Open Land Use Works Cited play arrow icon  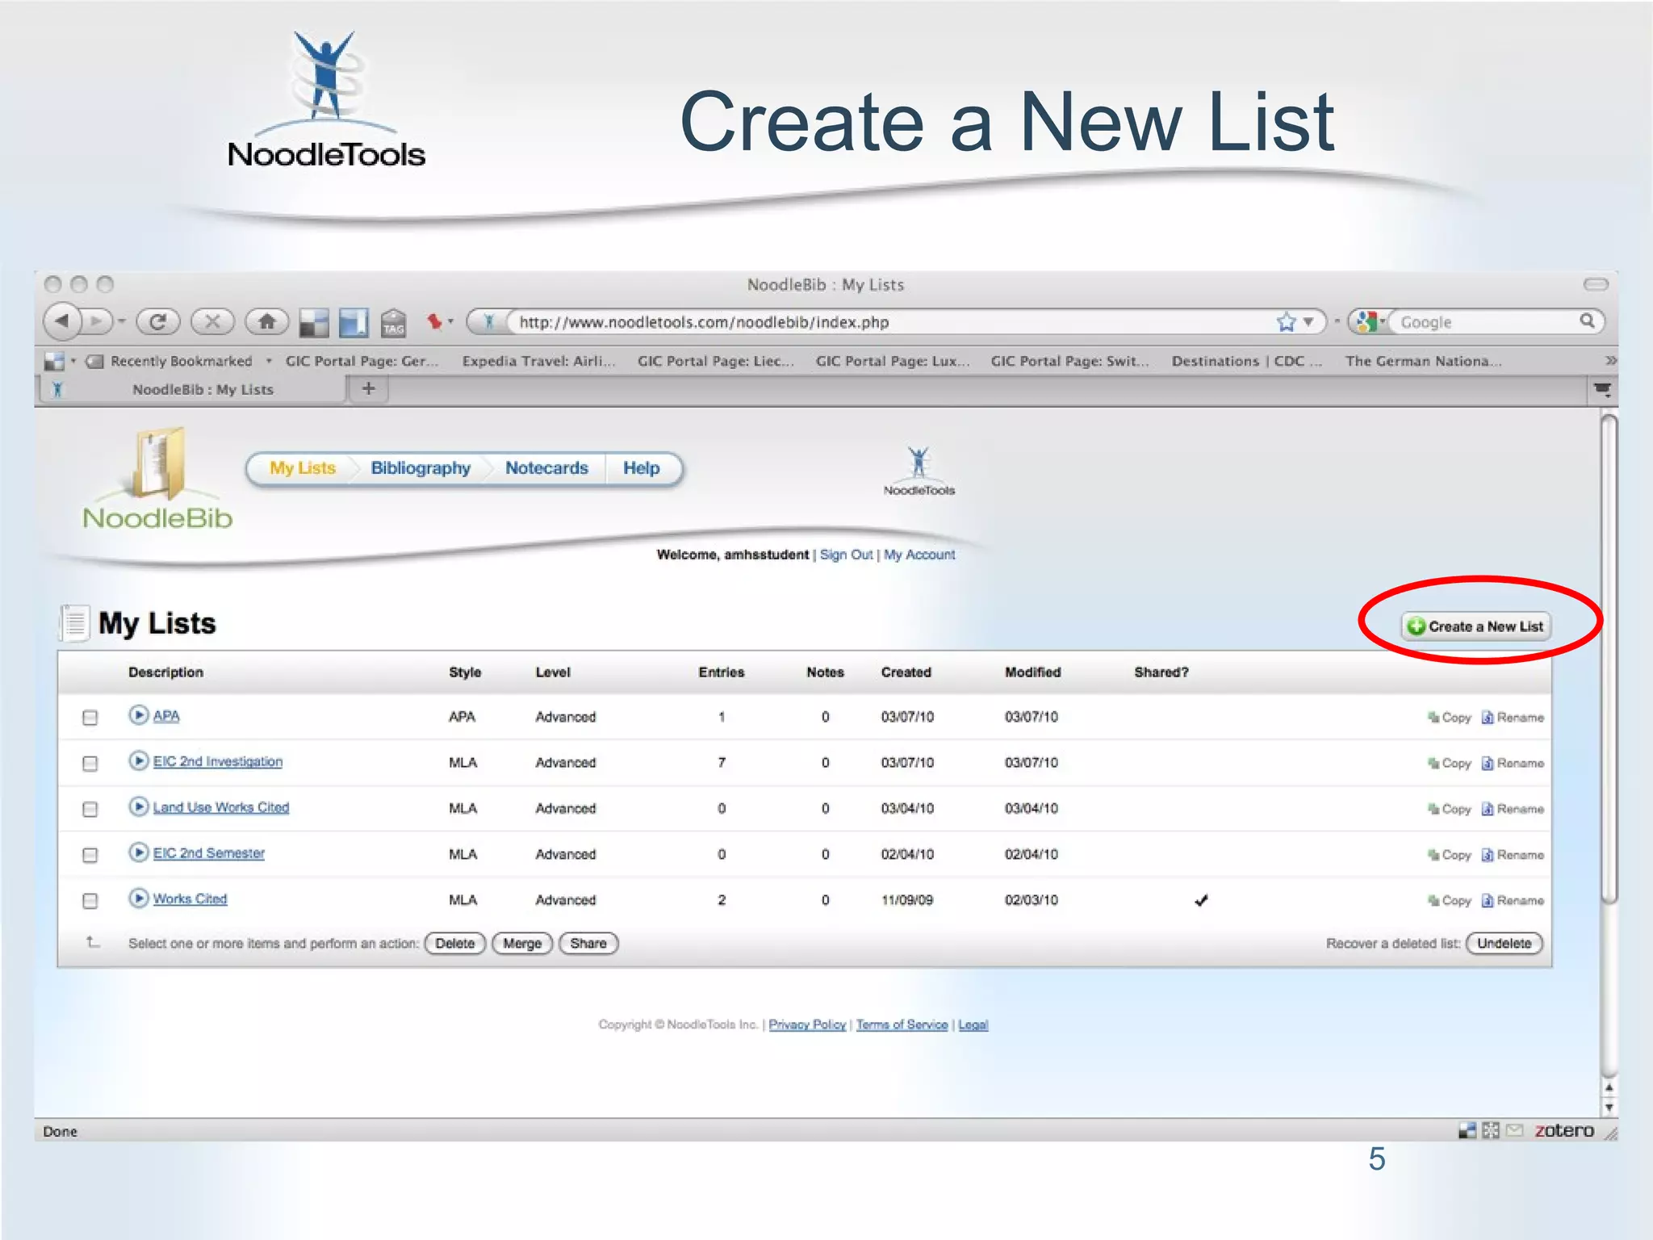click(x=139, y=807)
